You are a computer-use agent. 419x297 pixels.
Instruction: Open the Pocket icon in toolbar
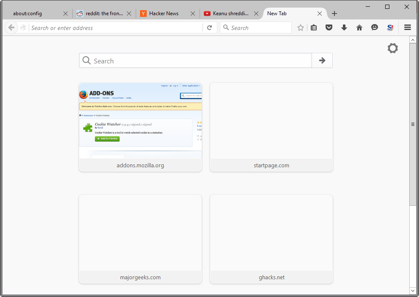point(329,27)
